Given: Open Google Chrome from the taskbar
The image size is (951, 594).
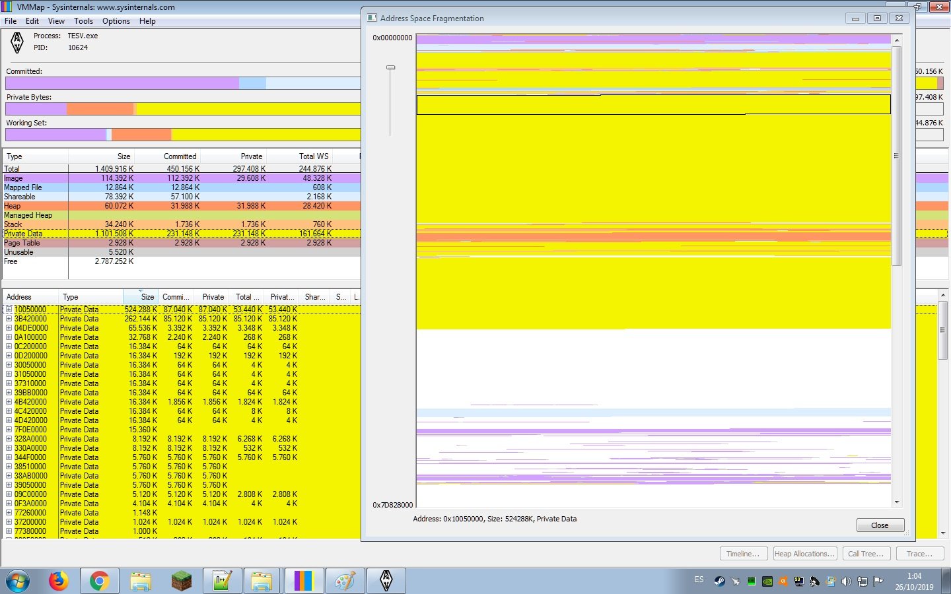Looking at the screenshot, I should pos(100,581).
